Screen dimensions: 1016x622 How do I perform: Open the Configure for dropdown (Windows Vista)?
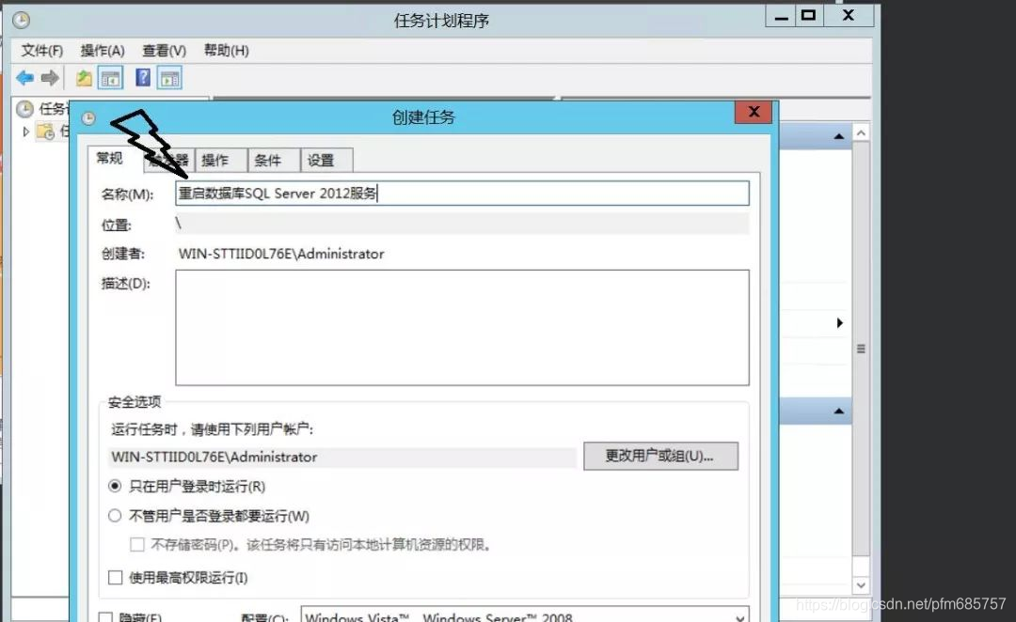(525, 614)
